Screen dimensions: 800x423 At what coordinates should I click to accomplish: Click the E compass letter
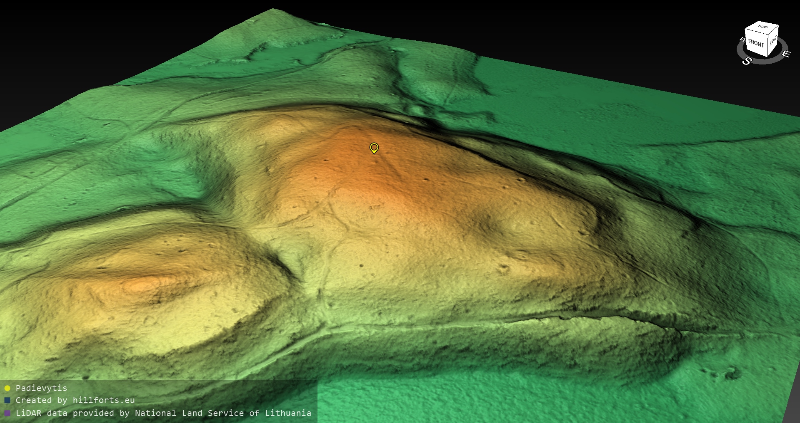point(785,54)
